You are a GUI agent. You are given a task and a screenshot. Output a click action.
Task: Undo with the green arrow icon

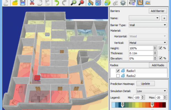[x=57, y=3]
